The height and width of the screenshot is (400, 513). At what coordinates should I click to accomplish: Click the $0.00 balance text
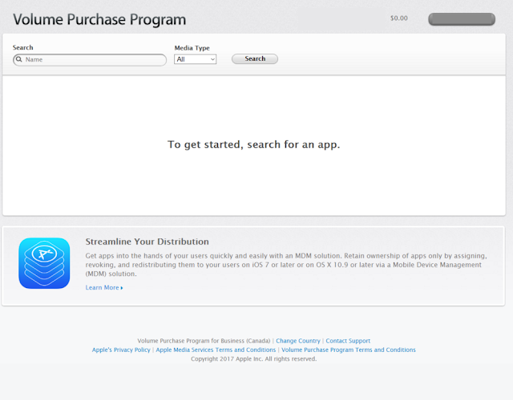click(399, 18)
